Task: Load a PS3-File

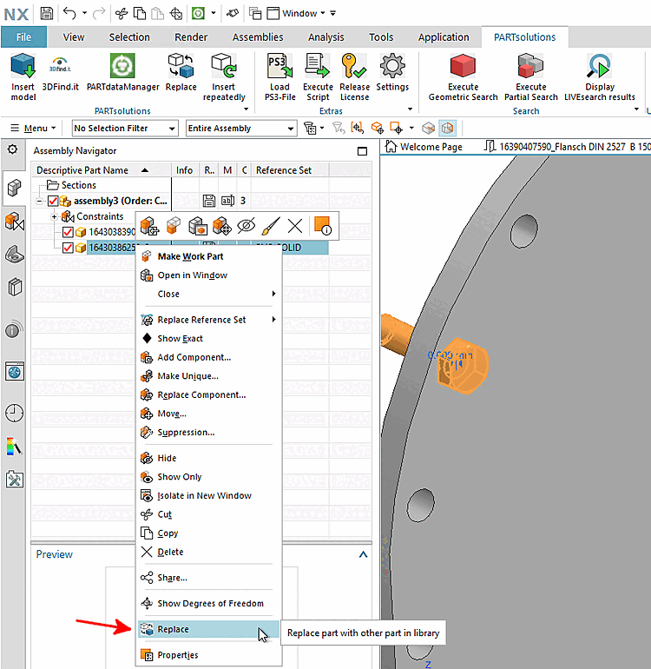Action: coord(279,76)
